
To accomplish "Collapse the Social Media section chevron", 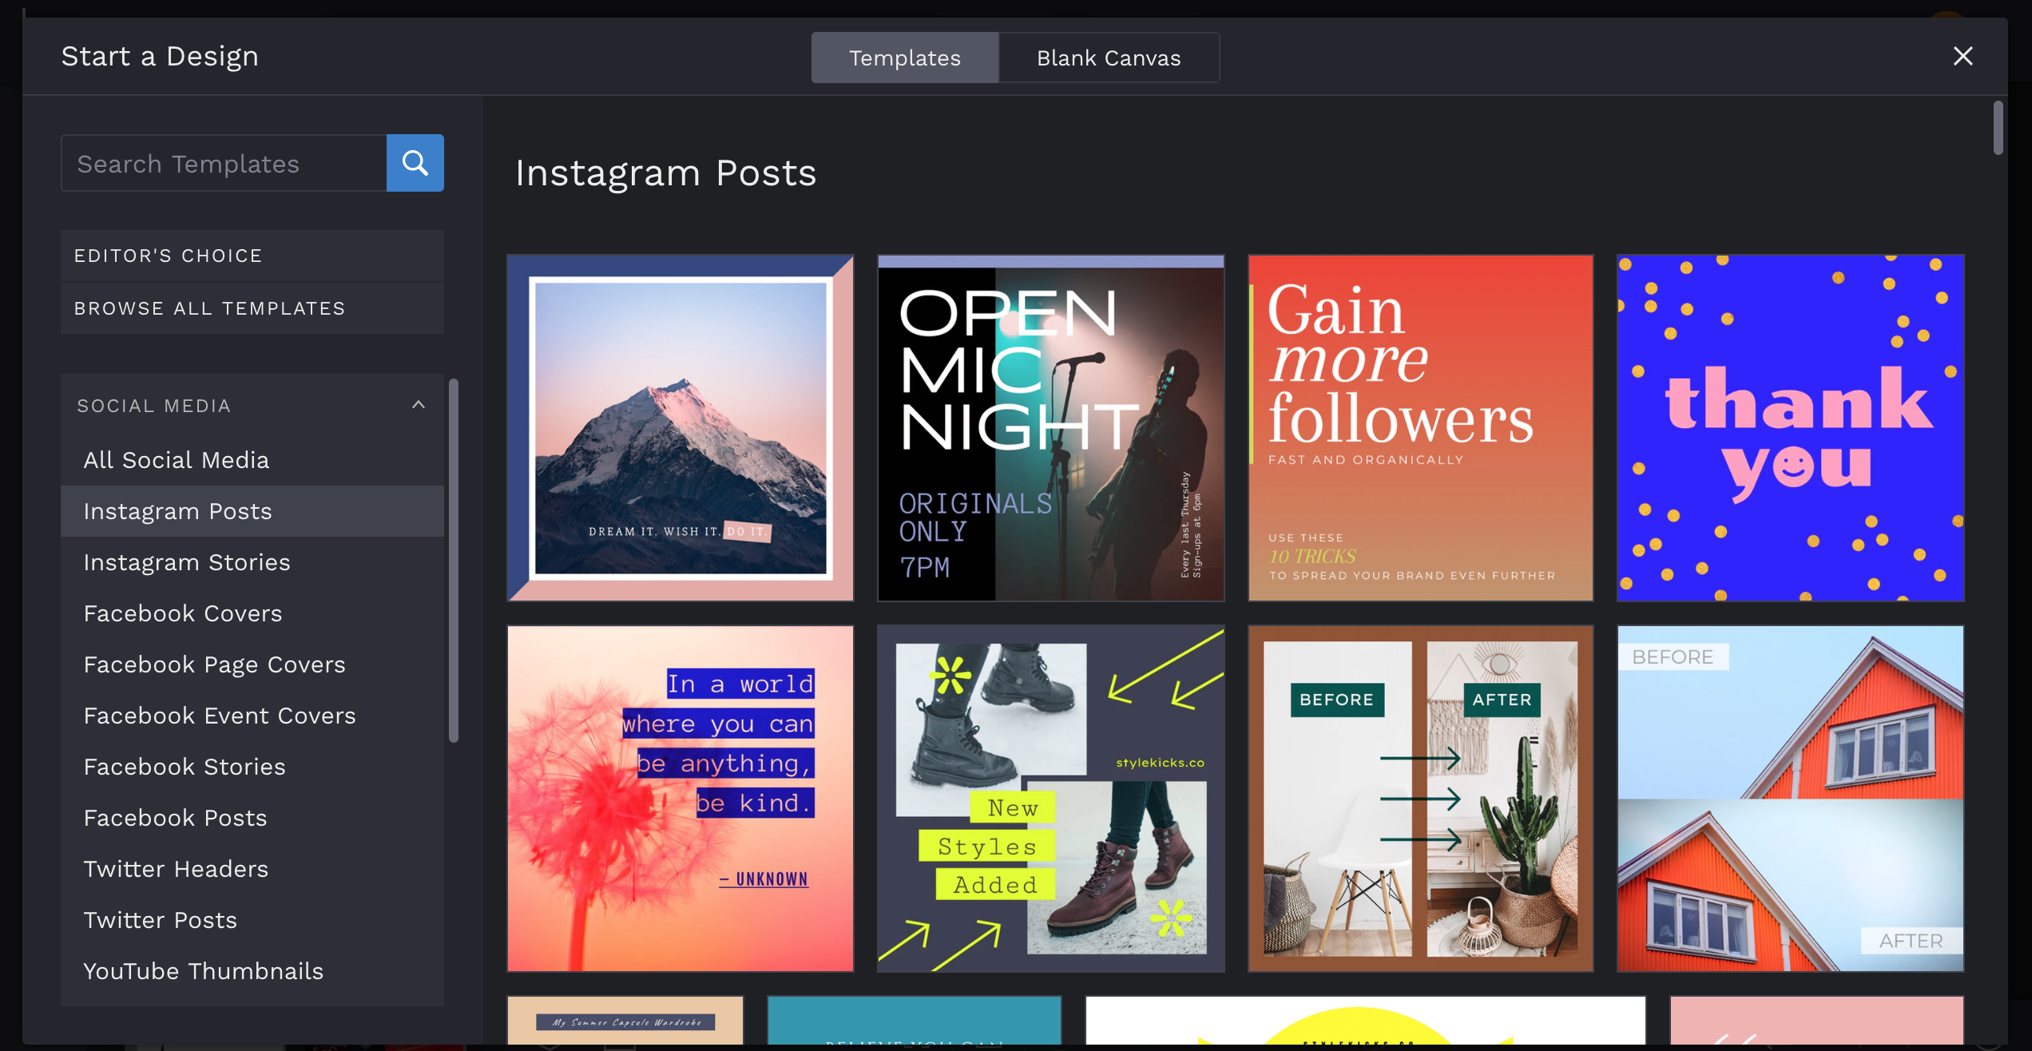I will point(418,405).
